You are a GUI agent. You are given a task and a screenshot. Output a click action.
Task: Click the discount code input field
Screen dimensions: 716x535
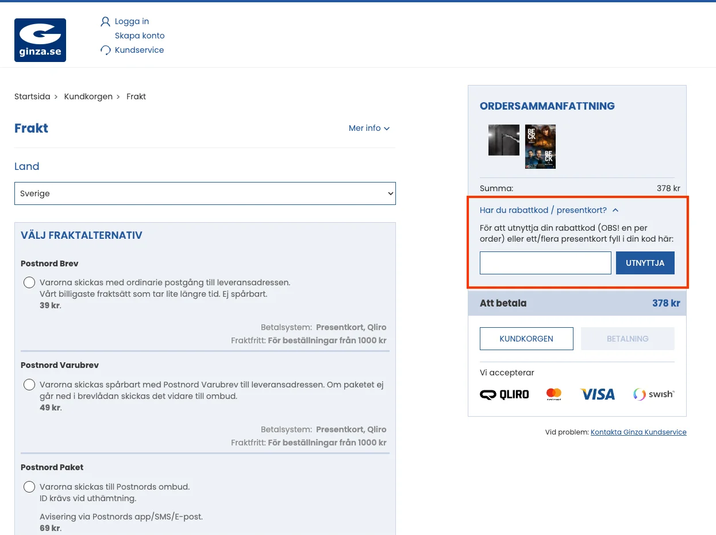click(x=545, y=263)
